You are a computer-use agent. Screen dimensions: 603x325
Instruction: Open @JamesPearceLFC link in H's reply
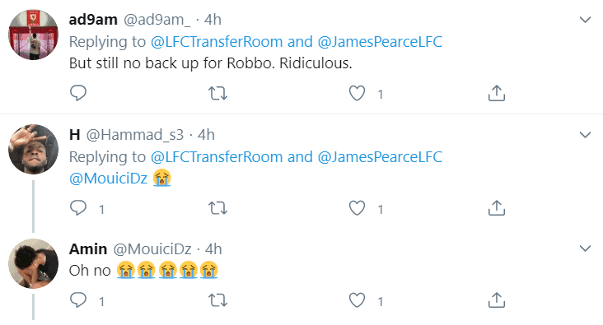[380, 156]
